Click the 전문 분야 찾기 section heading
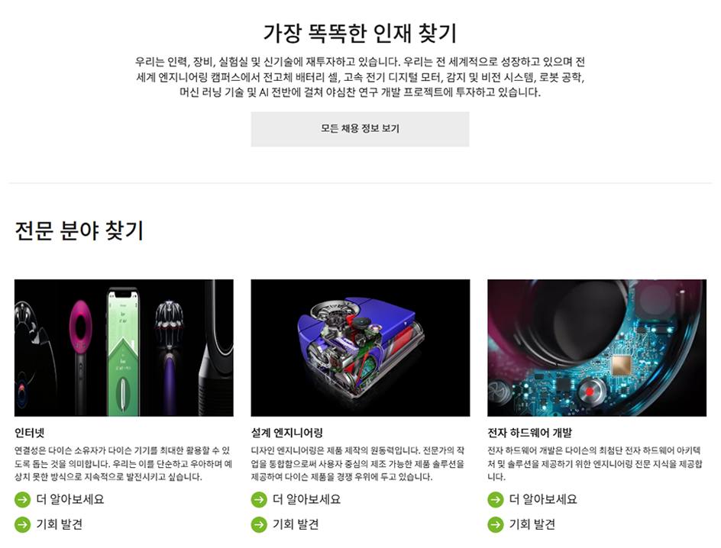The image size is (721, 548). (79, 230)
